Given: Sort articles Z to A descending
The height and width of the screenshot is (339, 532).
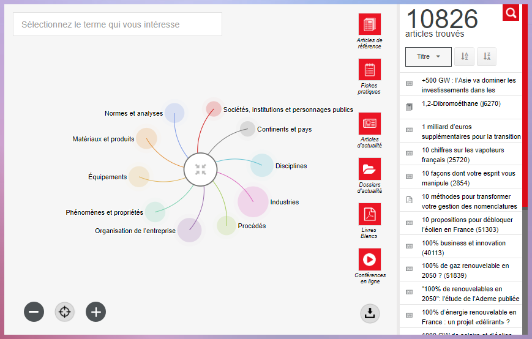Looking at the screenshot, I should tap(487, 57).
